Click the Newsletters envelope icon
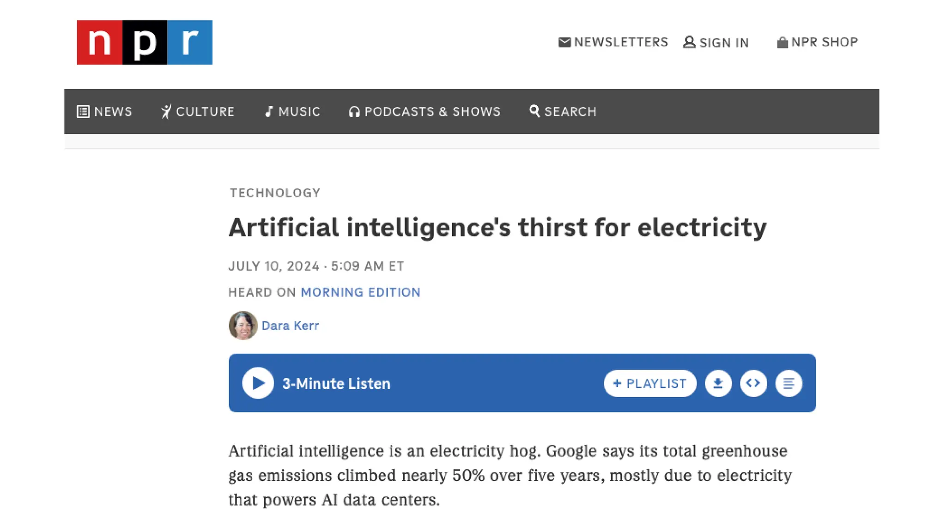Screen dimensions: 946x532 click(x=564, y=42)
